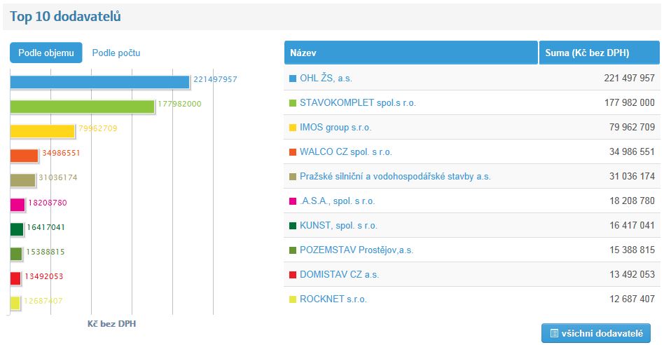Click olive legend swatch beside POZEMSTAV
The image size is (664, 345).
point(293,250)
